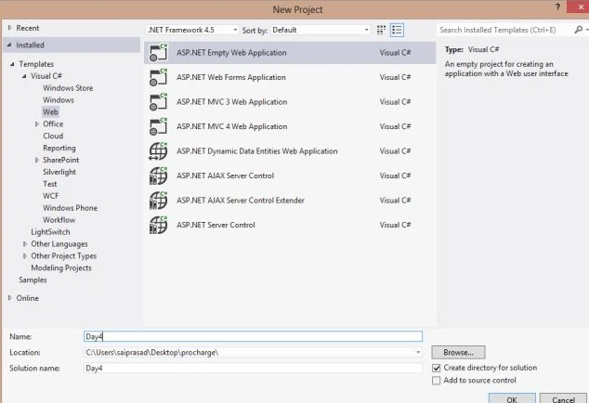Click the ASP.NET MVC 3 Web Application icon

pos(158,102)
